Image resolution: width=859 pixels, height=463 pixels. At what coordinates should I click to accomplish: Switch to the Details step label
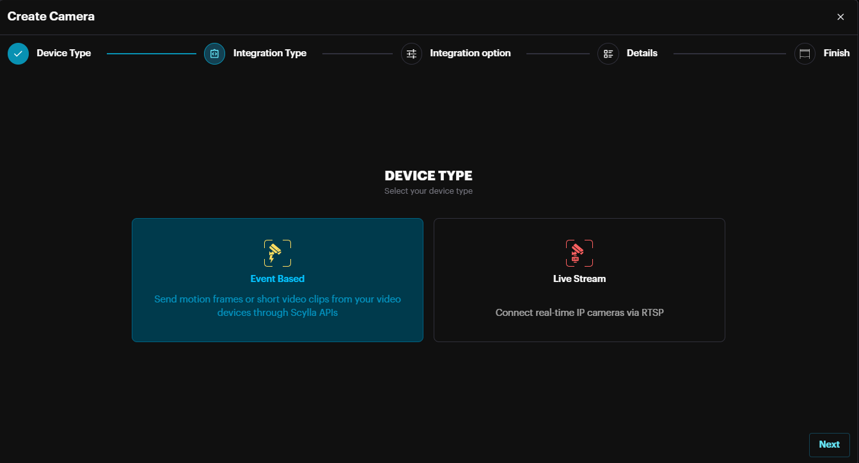pos(642,53)
